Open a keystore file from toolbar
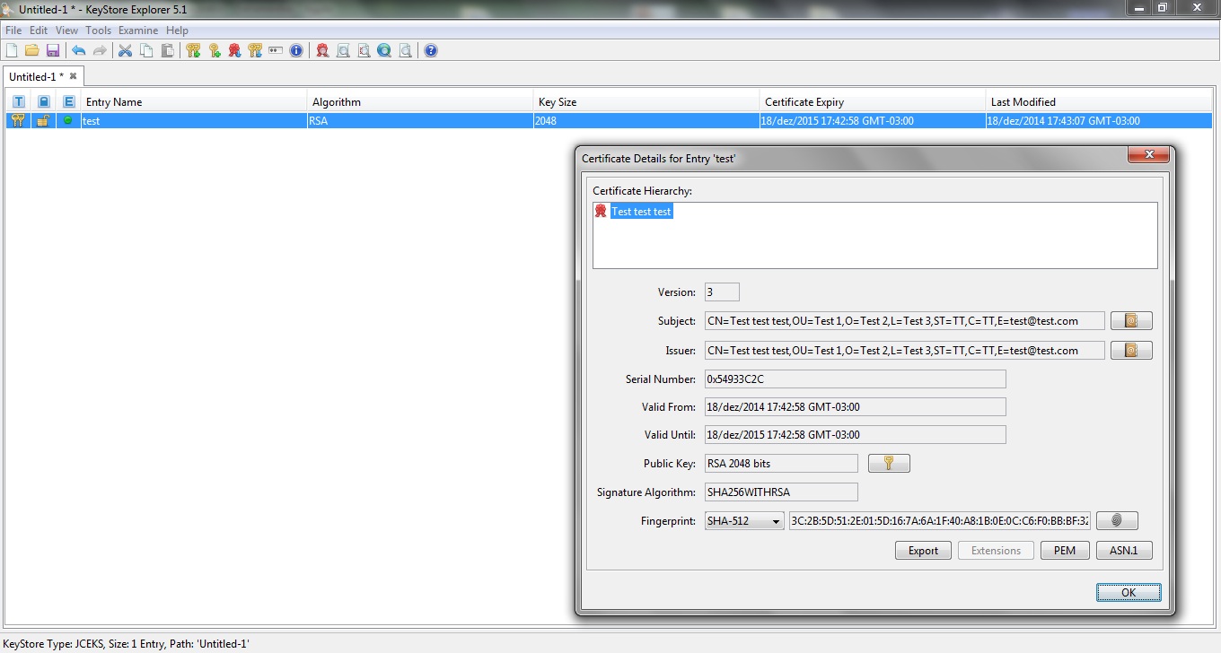Viewport: 1221px width, 653px height. (32, 50)
